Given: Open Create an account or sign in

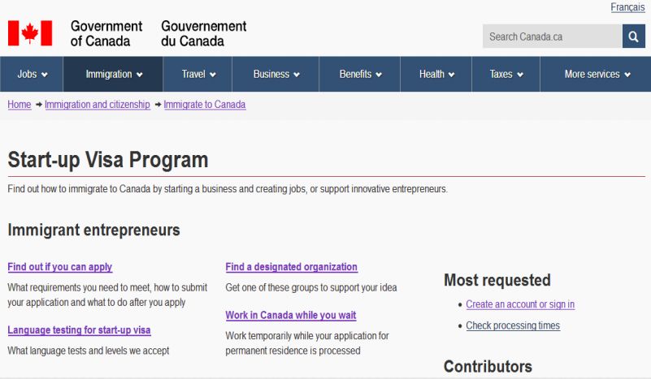Looking at the screenshot, I should tap(520, 304).
